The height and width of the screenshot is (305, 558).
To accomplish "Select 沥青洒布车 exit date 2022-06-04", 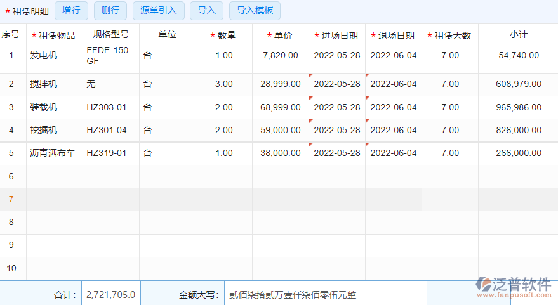I will tap(394, 153).
